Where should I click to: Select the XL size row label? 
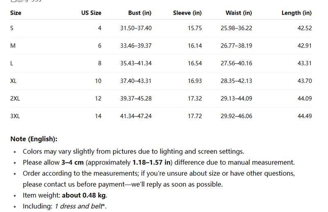pos(14,81)
